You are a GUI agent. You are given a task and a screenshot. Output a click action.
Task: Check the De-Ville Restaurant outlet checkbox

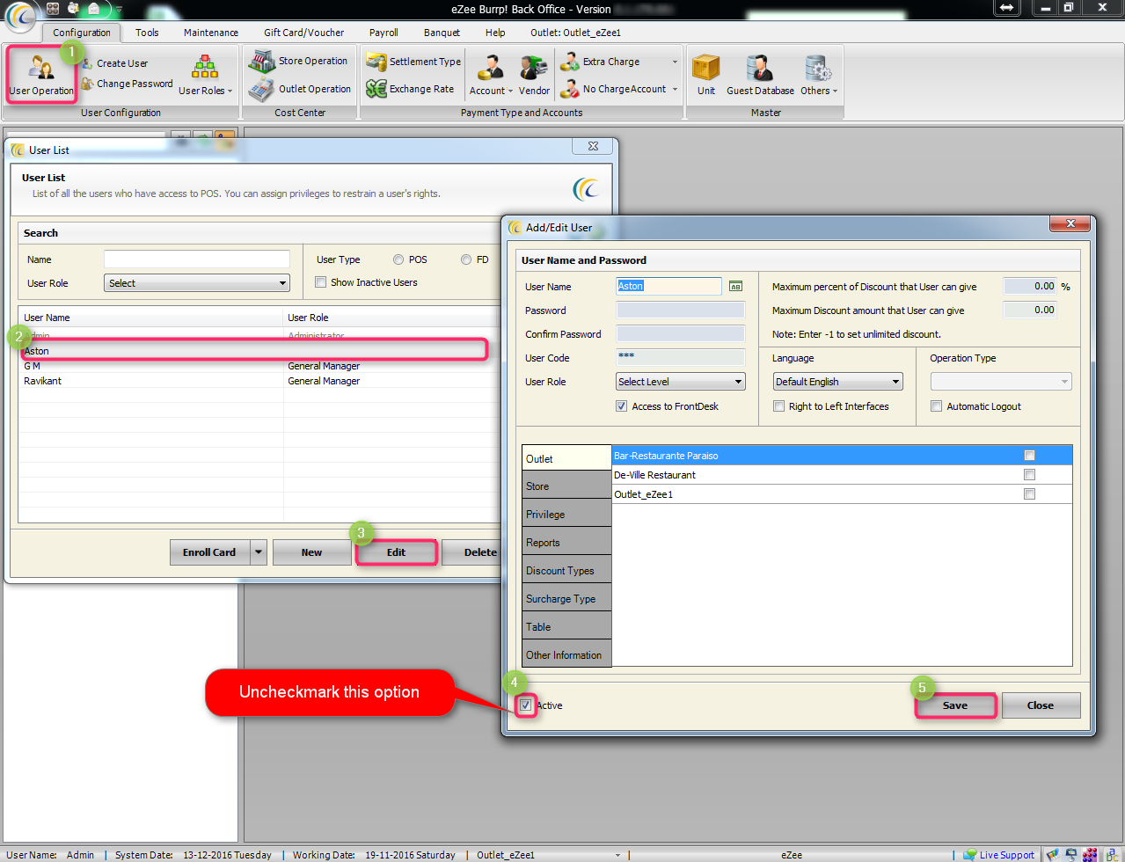pos(1029,475)
